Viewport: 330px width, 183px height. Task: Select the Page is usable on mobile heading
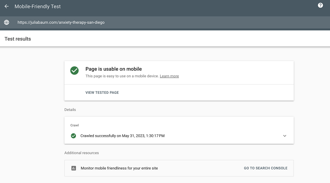[x=114, y=69]
